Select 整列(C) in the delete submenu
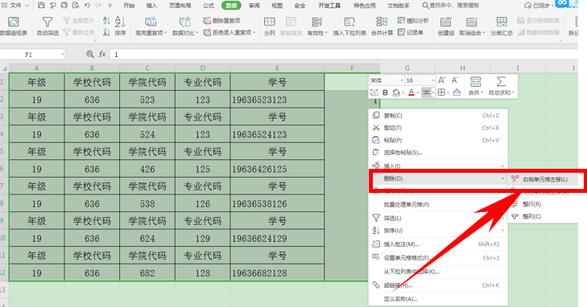The image size is (587, 307). click(x=543, y=216)
